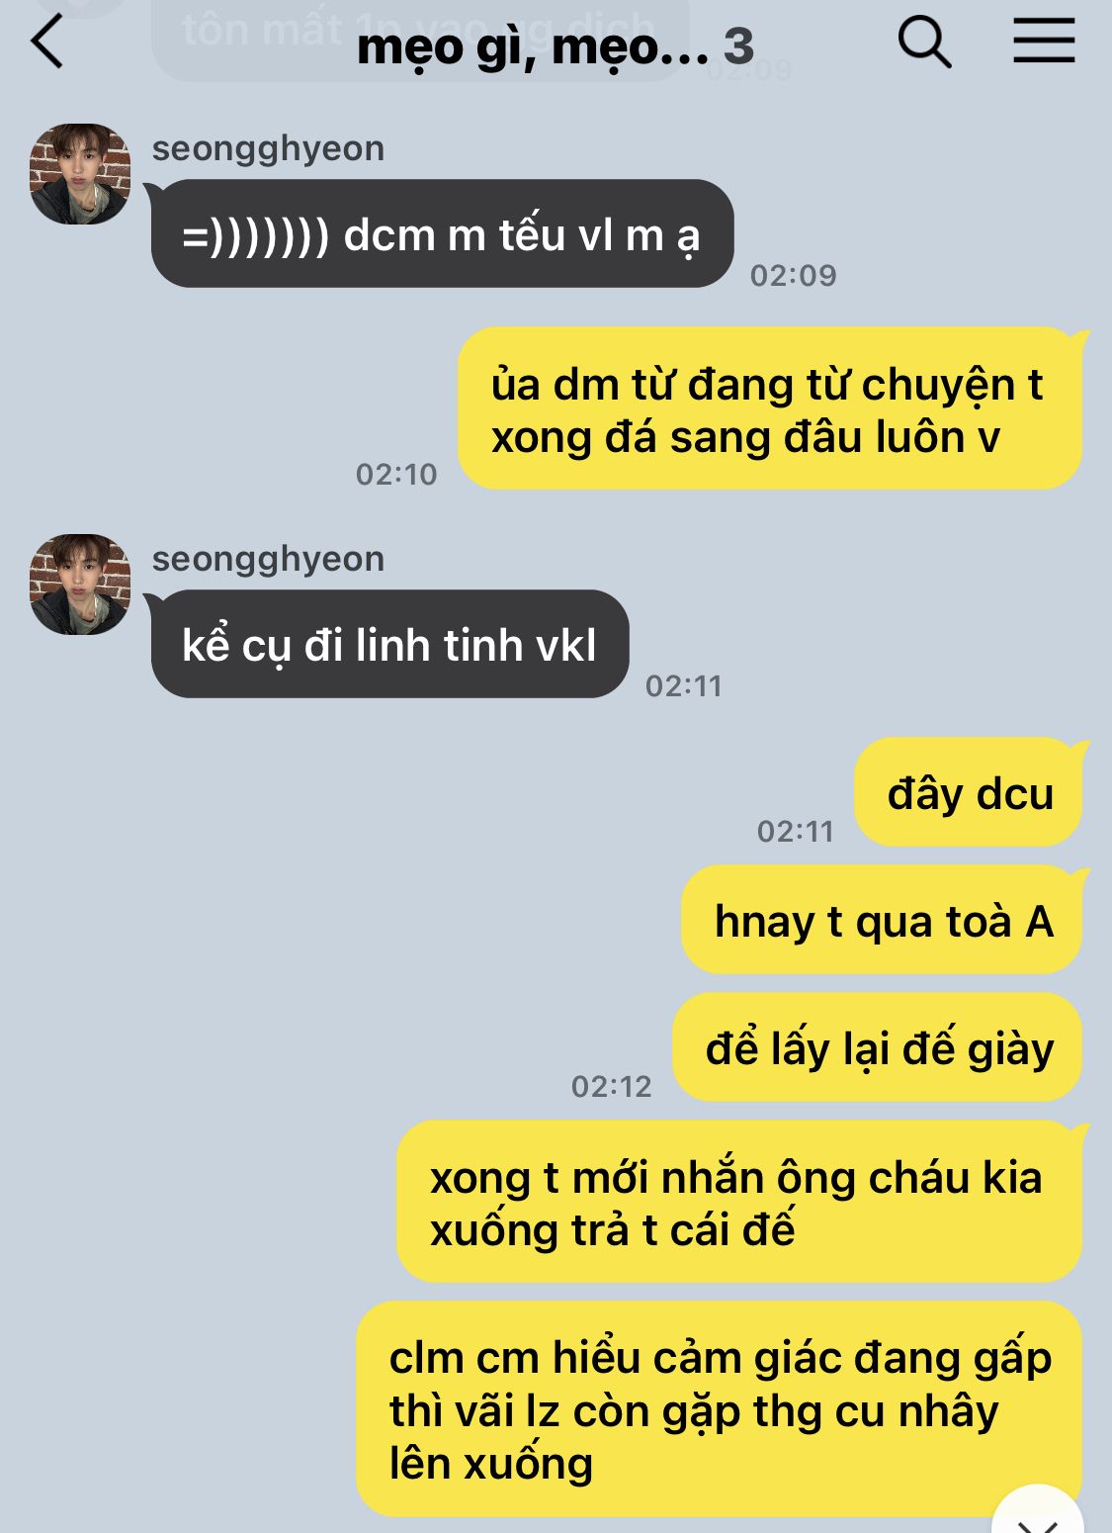Open the hamburger menu icon

pyautogui.click(x=1044, y=42)
